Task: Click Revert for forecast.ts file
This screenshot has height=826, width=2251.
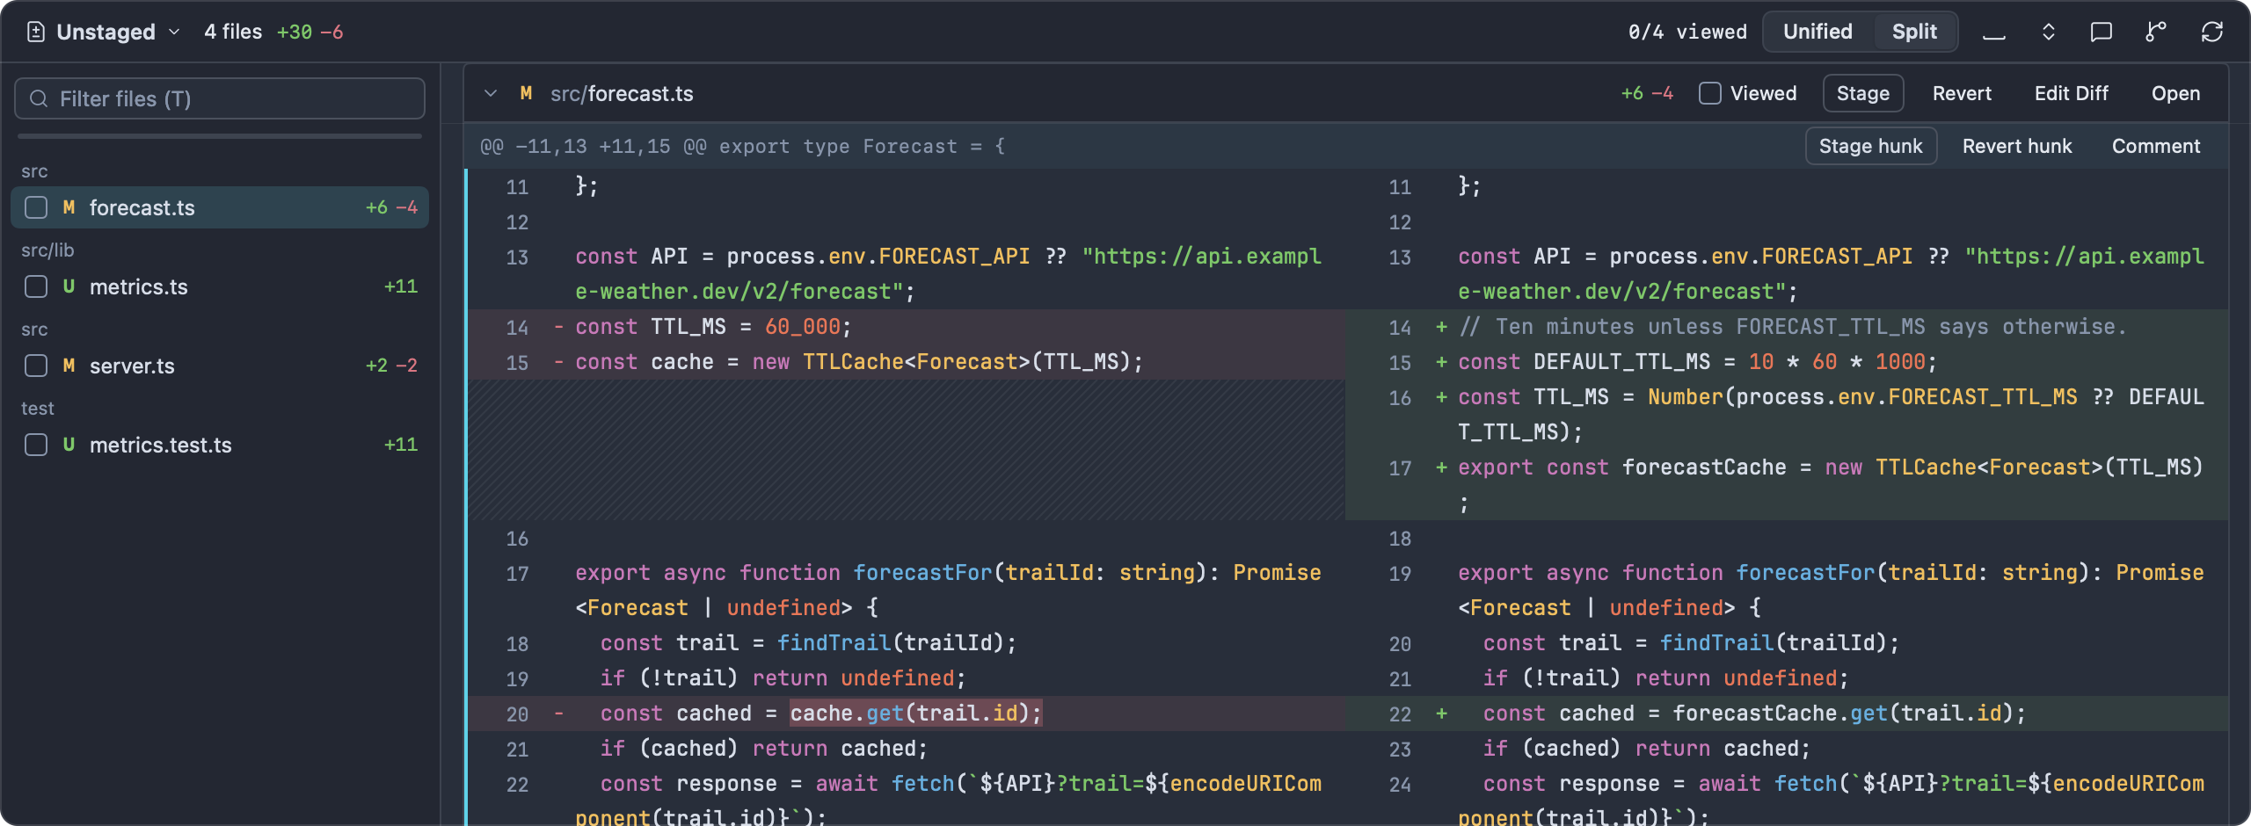Action: point(1962,93)
